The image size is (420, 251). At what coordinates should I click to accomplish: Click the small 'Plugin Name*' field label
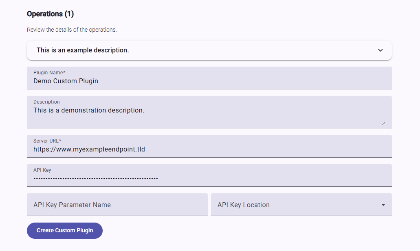click(49, 73)
